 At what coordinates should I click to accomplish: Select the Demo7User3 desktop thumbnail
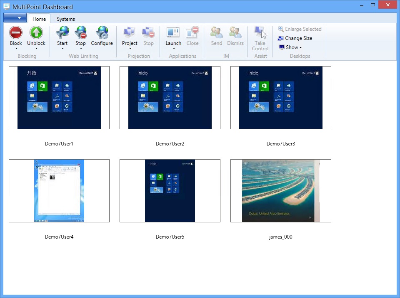pos(280,98)
